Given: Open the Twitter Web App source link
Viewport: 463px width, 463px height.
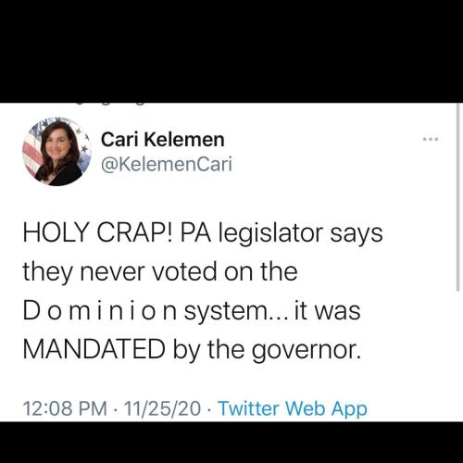Looking at the screenshot, I should click(x=293, y=408).
